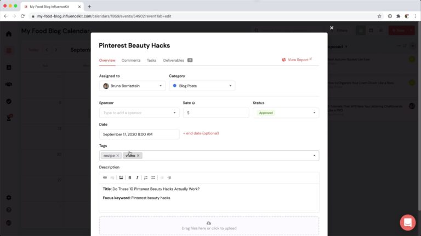Image resolution: width=421 pixels, height=236 pixels.
Task: Open the browser extensions puzzle icon
Action: point(398,16)
